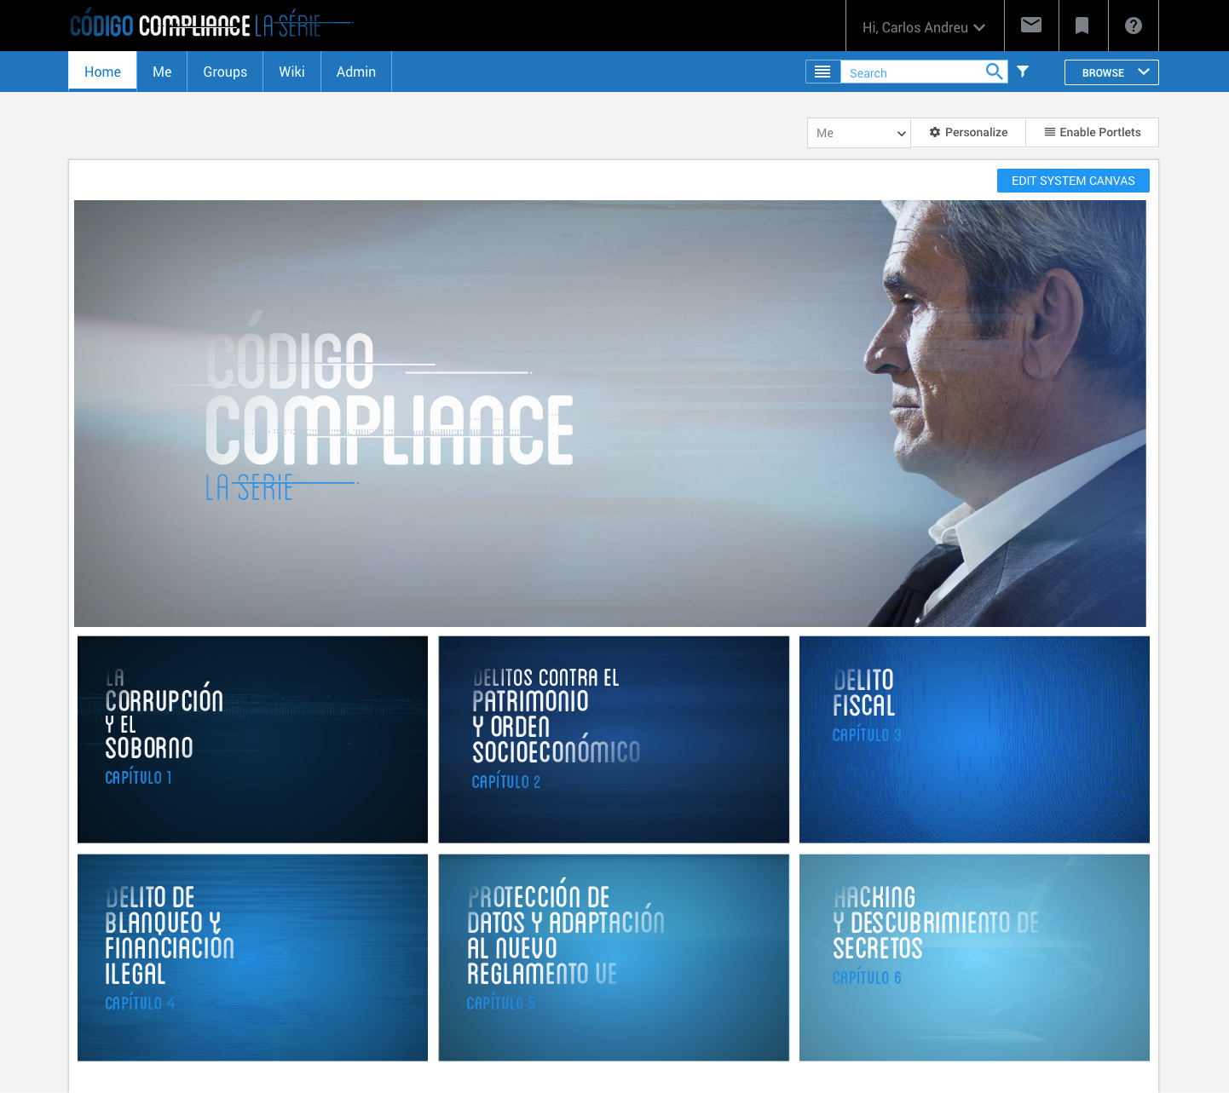The image size is (1229, 1093).
Task: Open the Delito Fiscal Capítulo 3 tile
Action: 974,739
